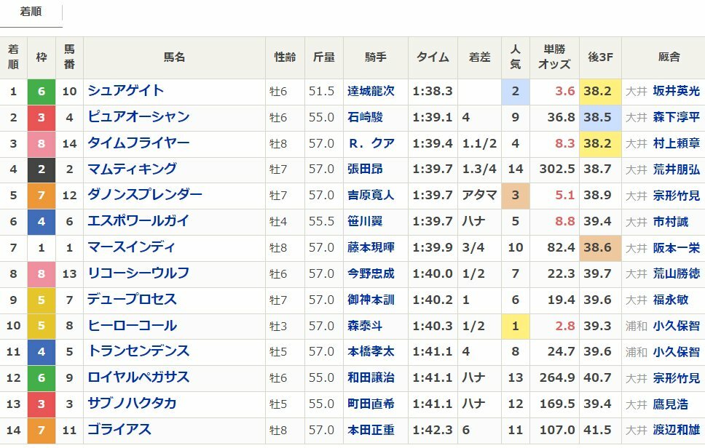Open jockey 石崎駿 profile
This screenshot has width=705, height=448.
pyautogui.click(x=365, y=117)
